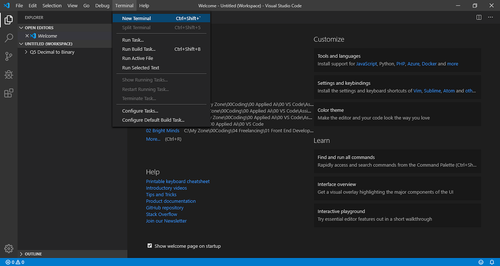Screen dimensions: 500x266
Task: Open the Source Control view icon
Action: point(9,56)
